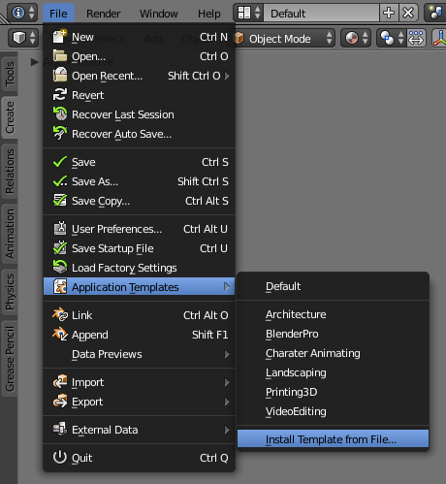Image resolution: width=446 pixels, height=484 pixels.
Task: Select Recover Auto Save...
Action: [140, 134]
